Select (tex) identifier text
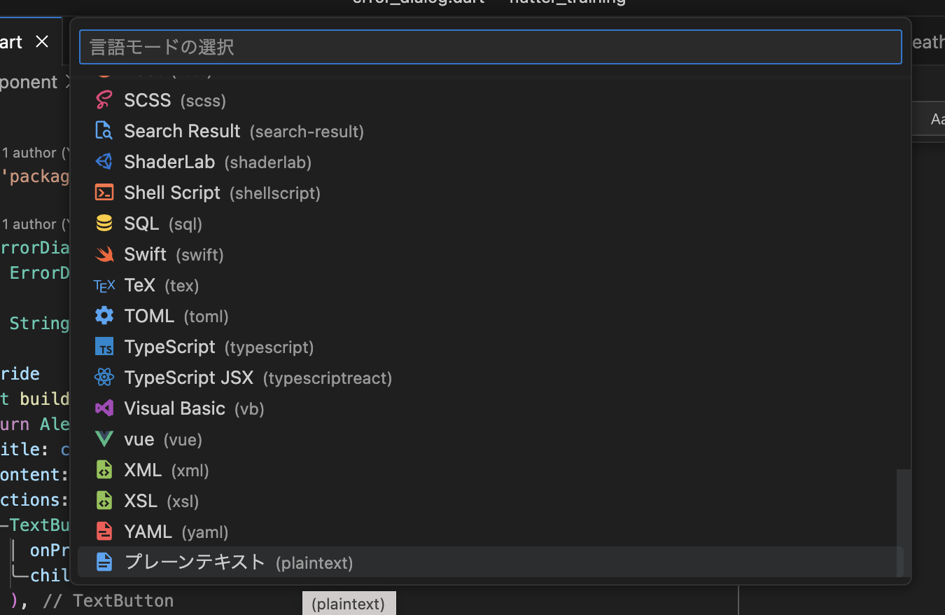945x615 pixels. point(182,286)
